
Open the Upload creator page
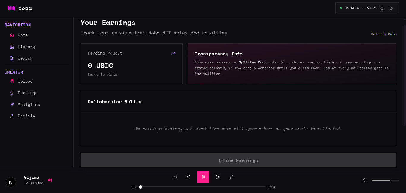(x=25, y=82)
